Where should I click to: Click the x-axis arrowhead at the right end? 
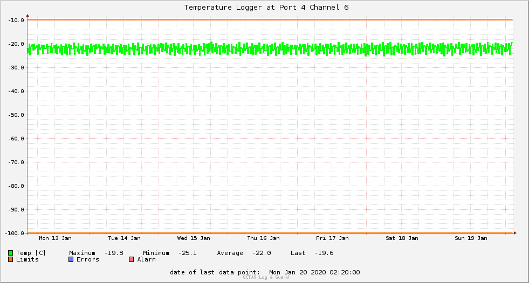[515, 233]
